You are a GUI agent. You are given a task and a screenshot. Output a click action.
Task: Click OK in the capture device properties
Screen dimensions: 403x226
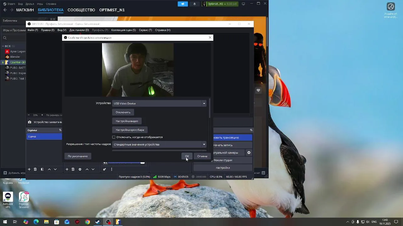point(187,156)
